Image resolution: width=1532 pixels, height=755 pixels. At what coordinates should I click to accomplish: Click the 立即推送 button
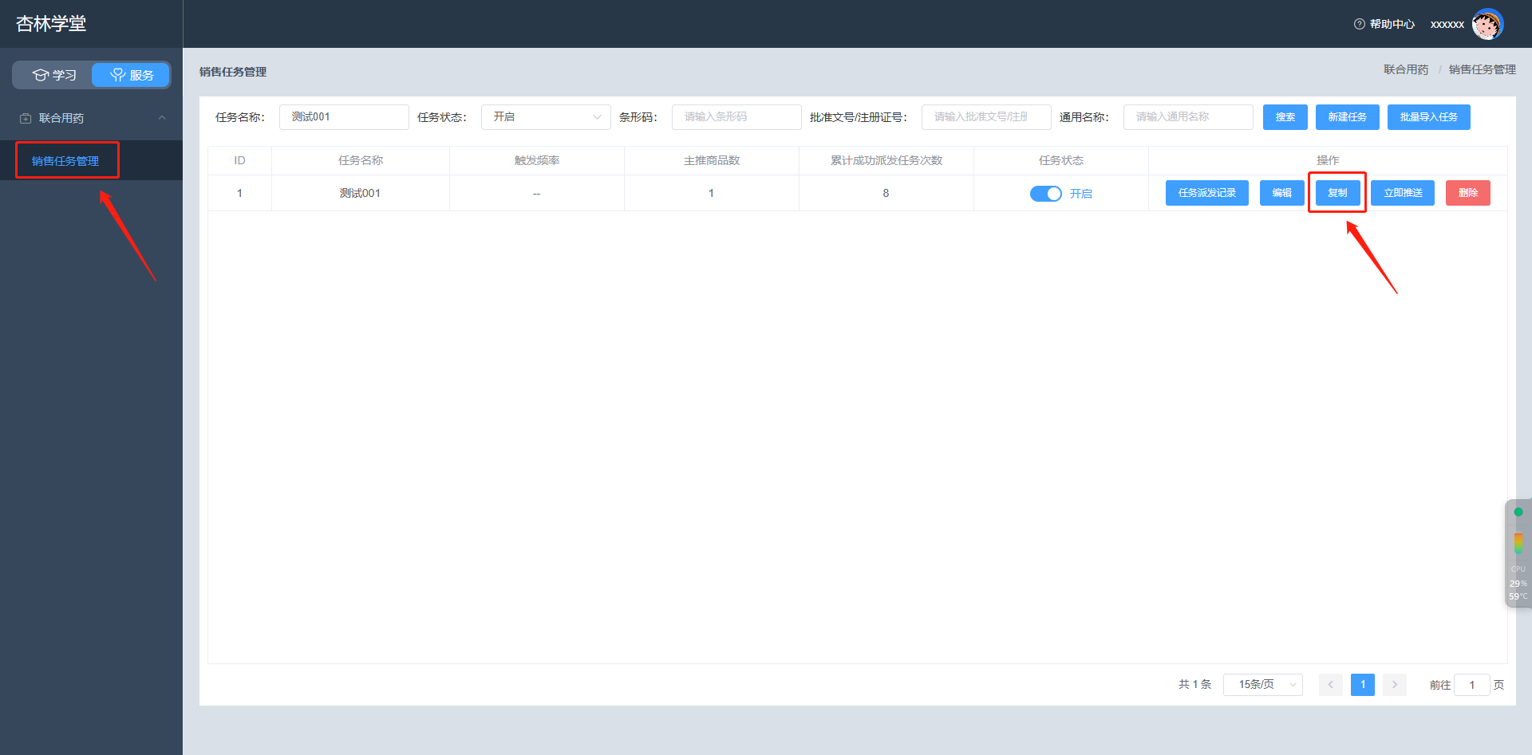1402,193
